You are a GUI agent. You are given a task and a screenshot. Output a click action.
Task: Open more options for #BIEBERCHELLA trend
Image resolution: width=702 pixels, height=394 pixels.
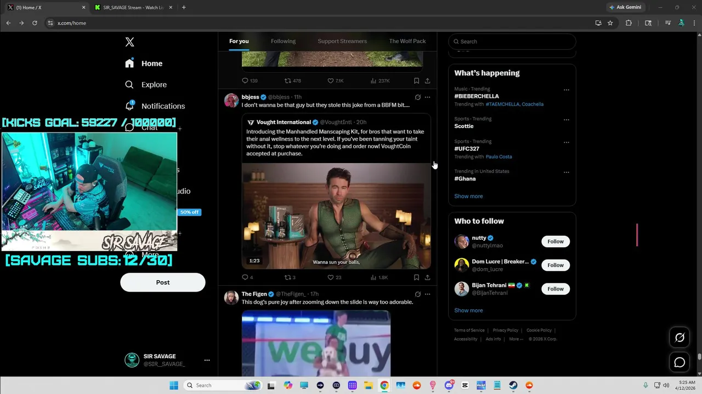tap(567, 90)
